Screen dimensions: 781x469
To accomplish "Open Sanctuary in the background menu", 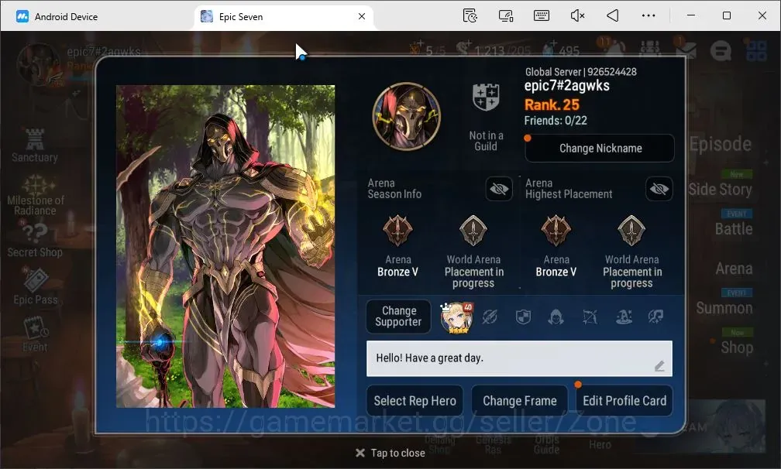I will tap(35, 145).
